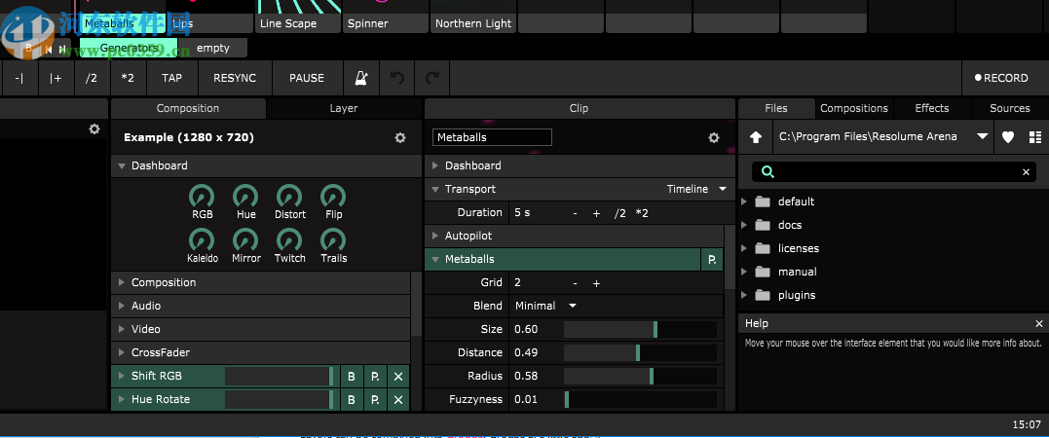Image resolution: width=1049 pixels, height=438 pixels.
Task: Open the Metaballs clip gear settings
Action: click(714, 138)
